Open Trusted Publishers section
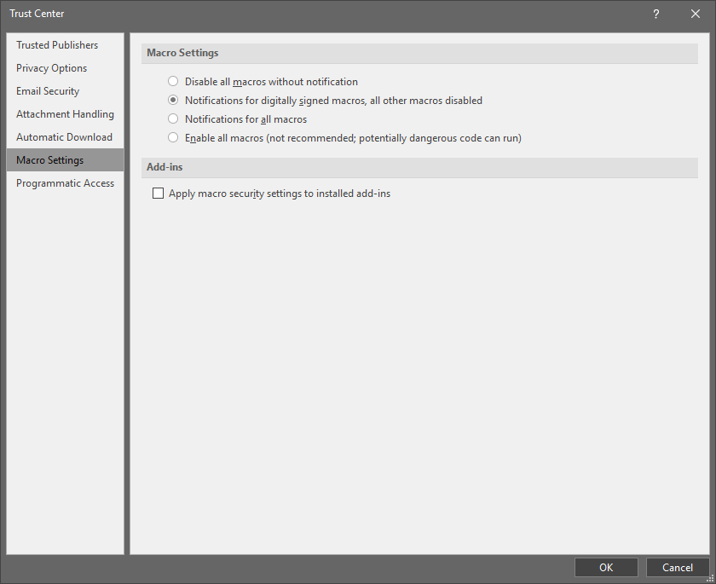Image resolution: width=716 pixels, height=584 pixels. [65, 44]
